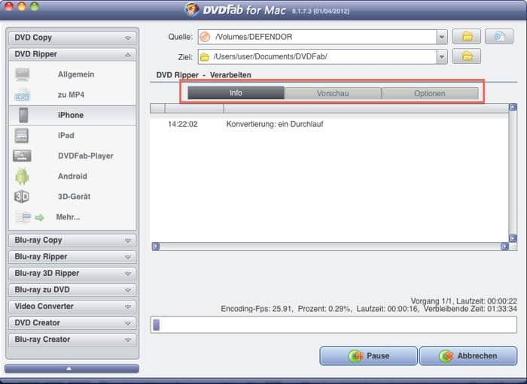The height and width of the screenshot is (384, 527).
Task: Click disc icon inside Quelle field
Action: point(205,37)
